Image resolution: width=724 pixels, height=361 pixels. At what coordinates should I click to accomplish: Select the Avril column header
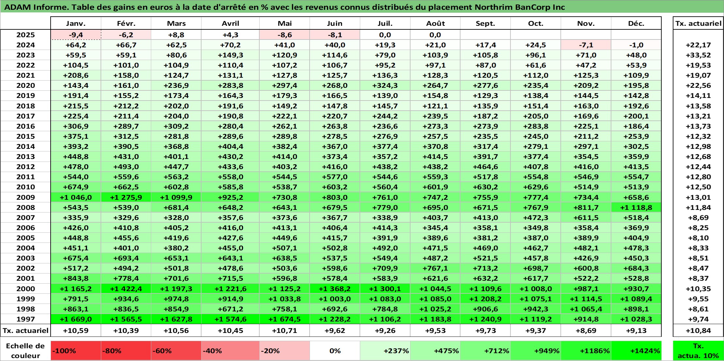pyautogui.click(x=230, y=23)
